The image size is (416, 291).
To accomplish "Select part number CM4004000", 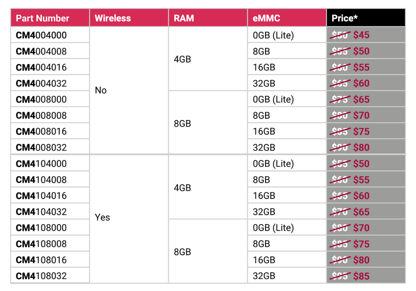I will 41,35.
